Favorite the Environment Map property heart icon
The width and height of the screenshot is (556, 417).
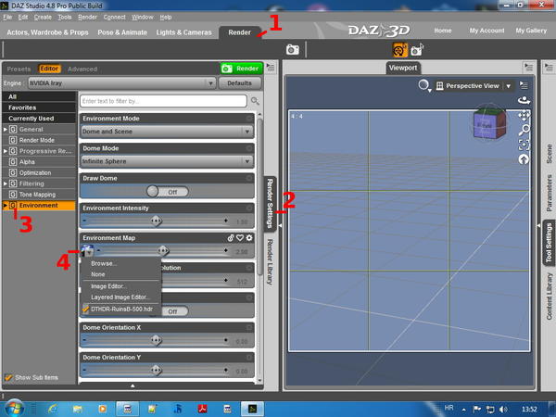240,237
